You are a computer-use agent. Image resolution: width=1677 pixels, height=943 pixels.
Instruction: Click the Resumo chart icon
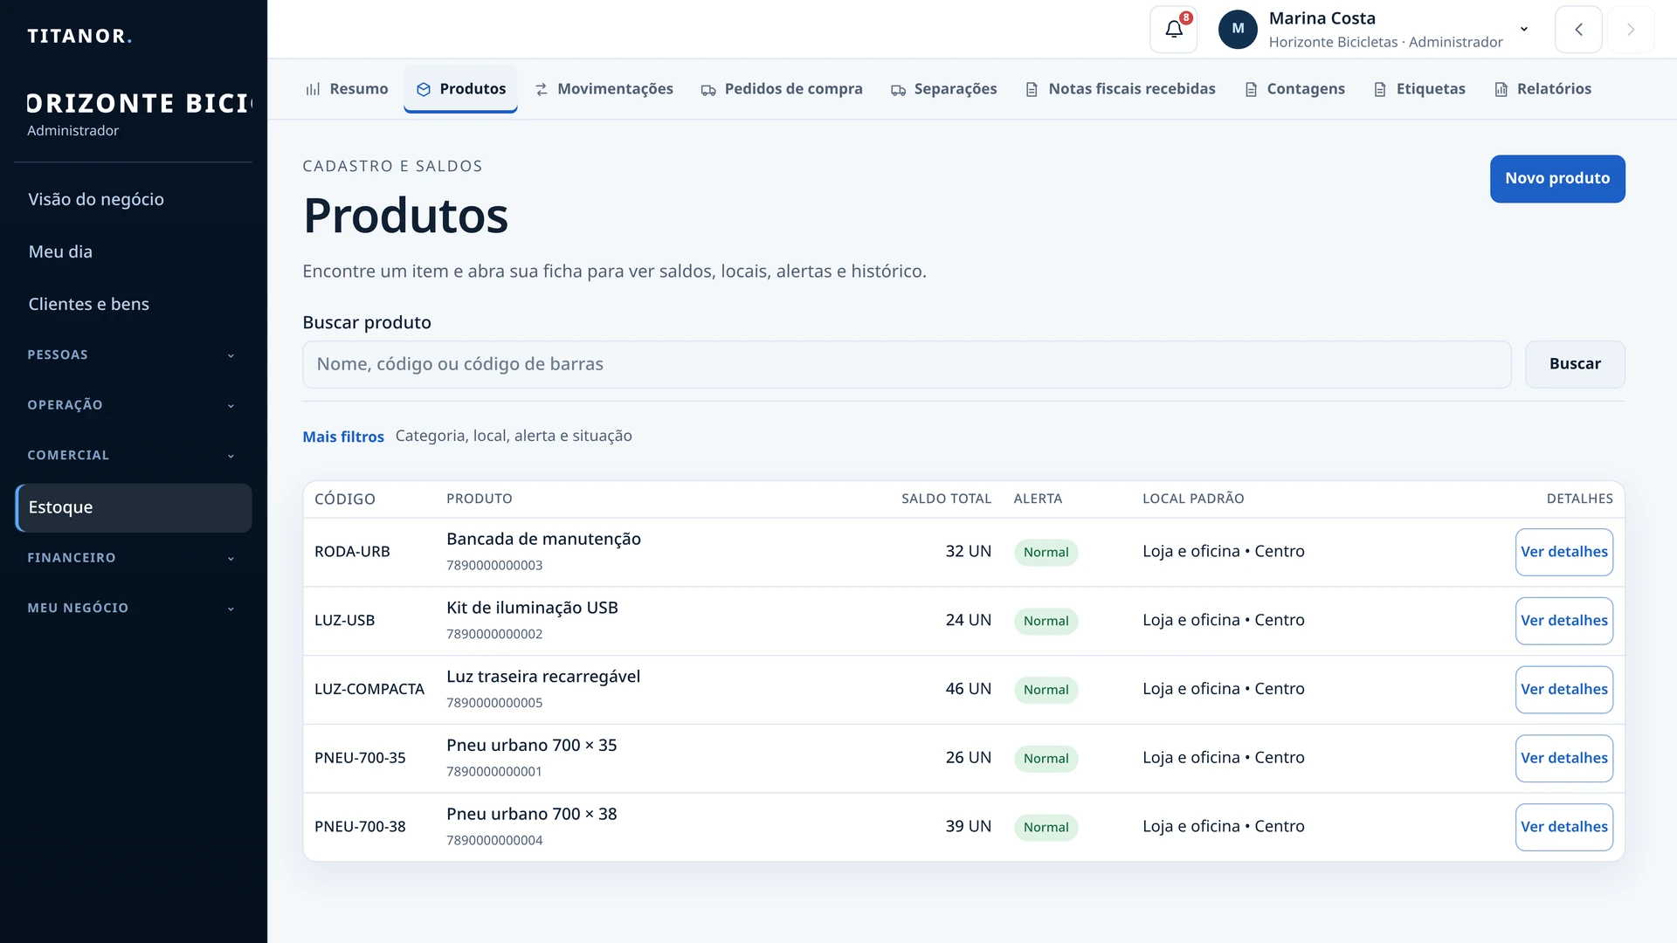pos(313,89)
